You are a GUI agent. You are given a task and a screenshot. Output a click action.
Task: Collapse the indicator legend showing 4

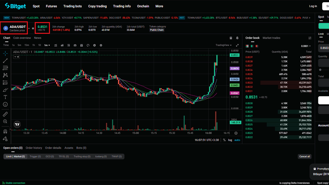tap(16, 57)
